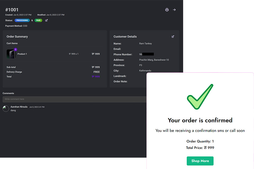Click the customer name Ram Tankey
Screen dimensions: 254x169
point(145,44)
